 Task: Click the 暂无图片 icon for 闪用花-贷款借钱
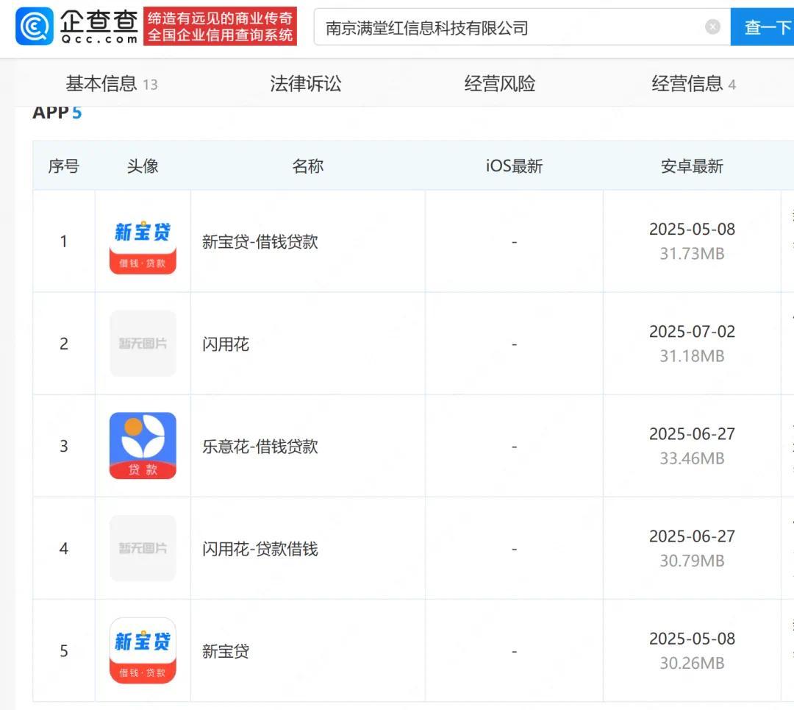[142, 548]
